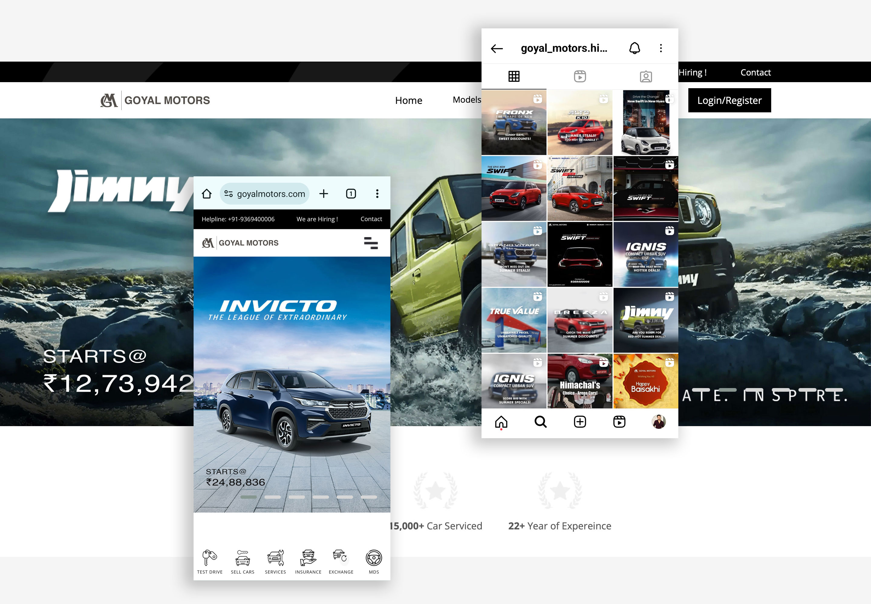Image resolution: width=871 pixels, height=604 pixels.
Task: Click the Login/Register button
Action: pyautogui.click(x=730, y=100)
